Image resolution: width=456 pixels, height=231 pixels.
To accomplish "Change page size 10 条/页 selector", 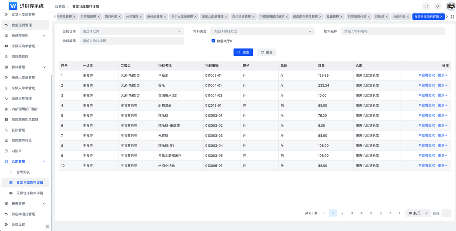I will [x=418, y=213].
